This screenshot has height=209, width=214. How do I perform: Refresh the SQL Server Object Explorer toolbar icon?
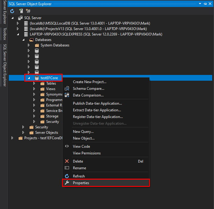point(12,11)
